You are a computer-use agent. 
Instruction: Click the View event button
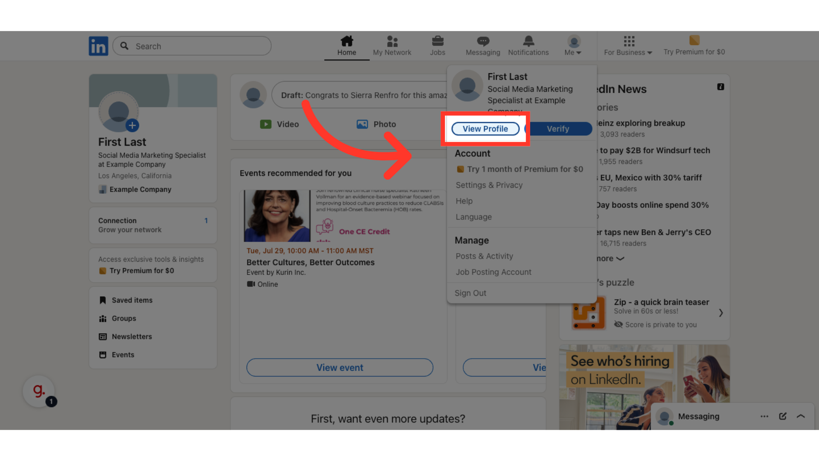coord(340,368)
